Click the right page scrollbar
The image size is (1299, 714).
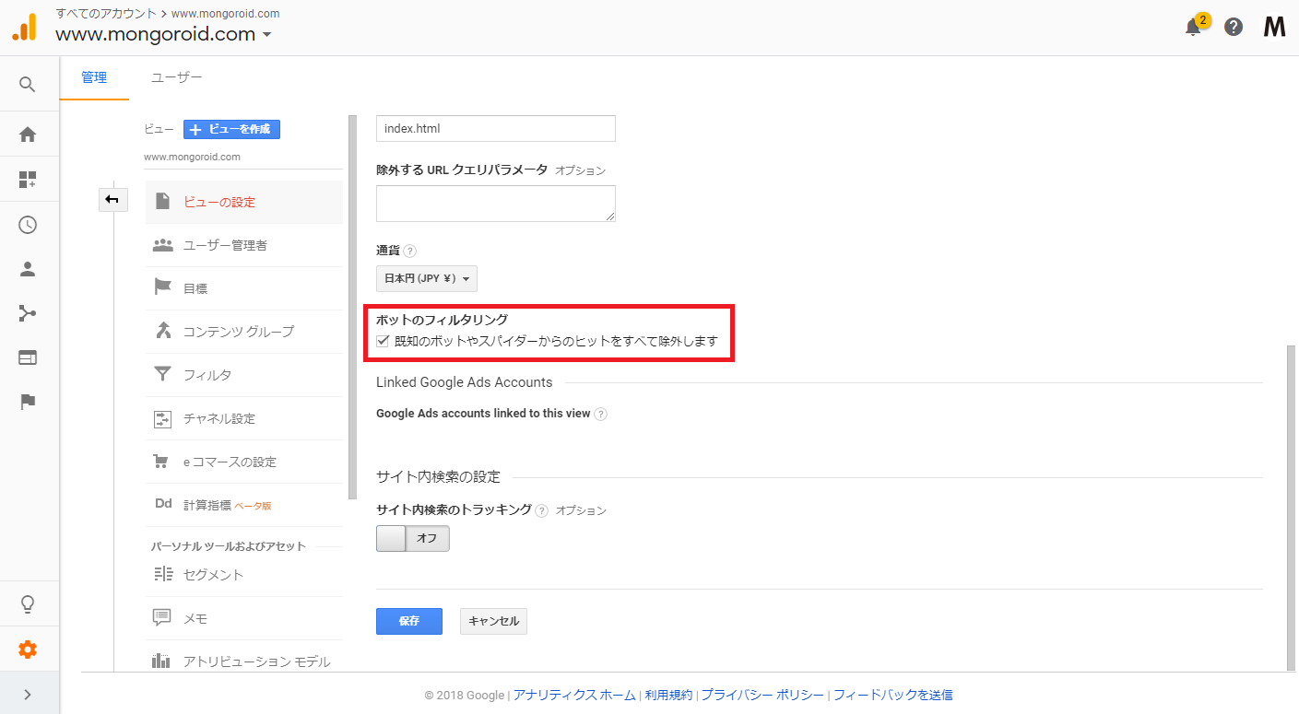pos(1291,509)
